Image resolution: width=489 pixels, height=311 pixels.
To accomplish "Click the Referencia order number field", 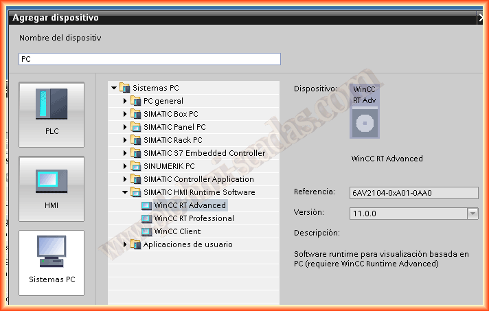I will (x=413, y=193).
